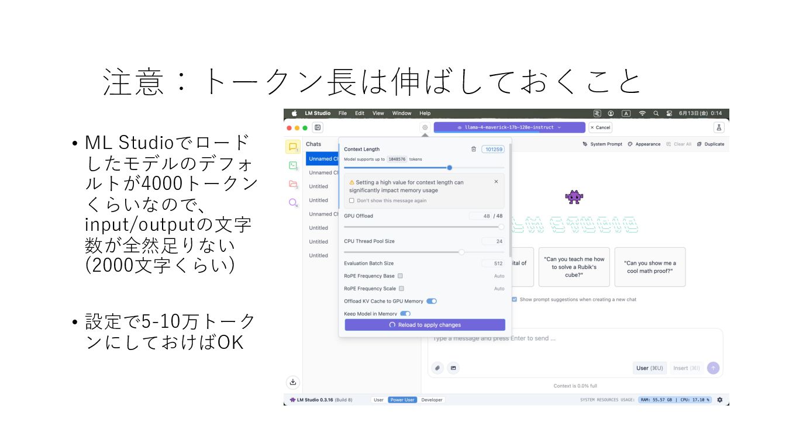The image size is (796, 447).
Task: Toggle Offload KV Cache to GPU Memory
Action: point(432,302)
